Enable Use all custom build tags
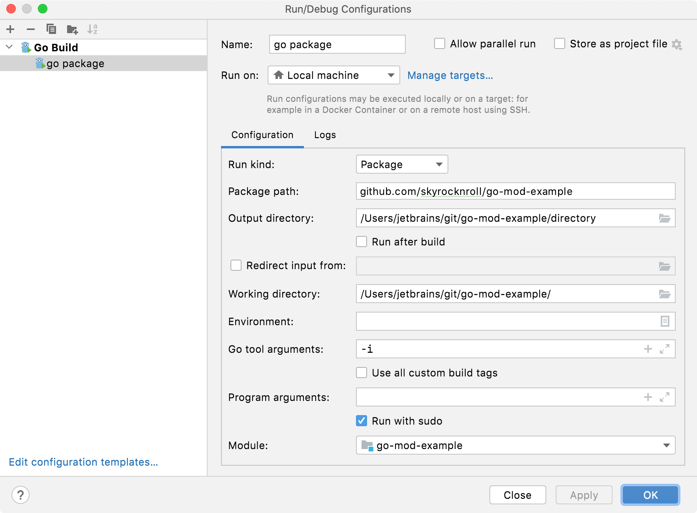This screenshot has height=513, width=697. pos(362,373)
